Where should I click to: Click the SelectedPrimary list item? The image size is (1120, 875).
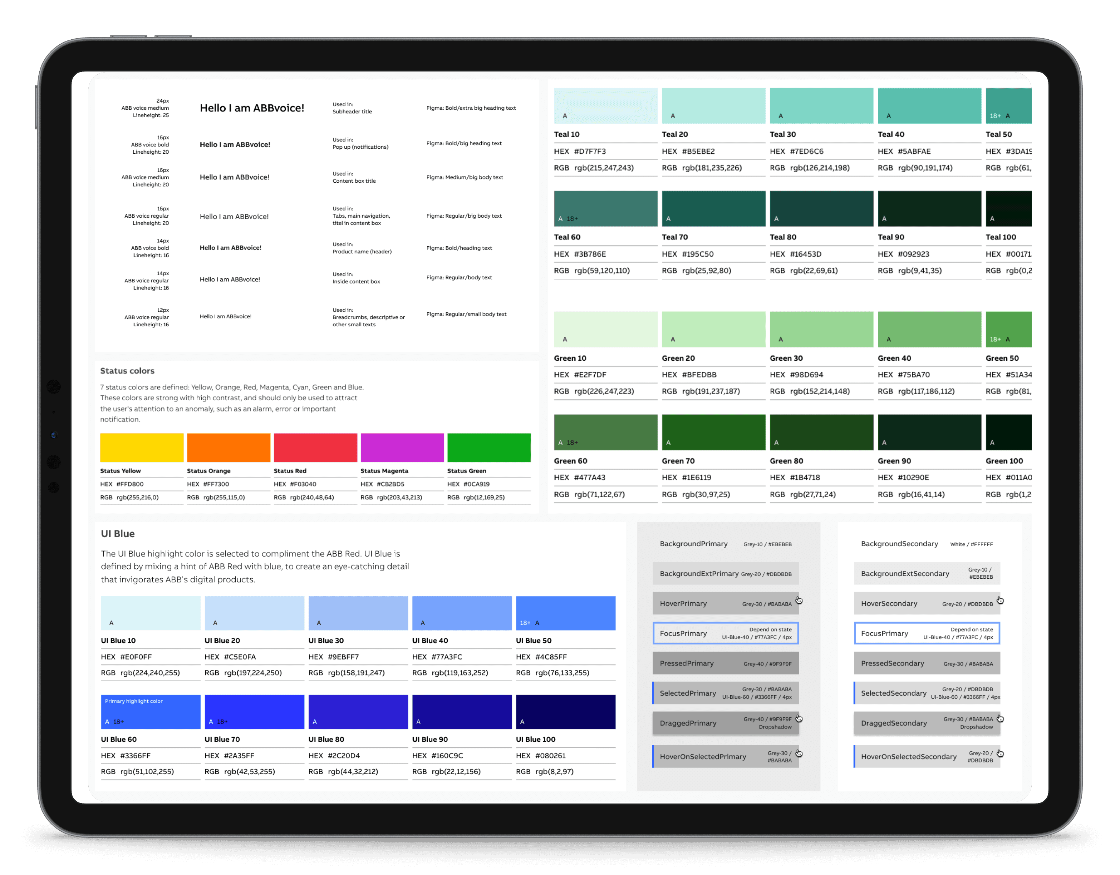click(x=724, y=693)
